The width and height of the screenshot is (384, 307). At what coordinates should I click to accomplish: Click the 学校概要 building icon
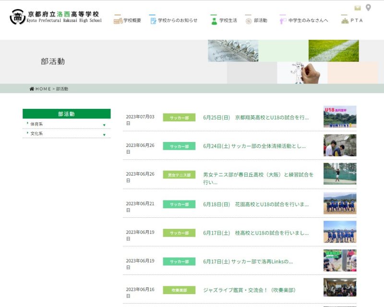point(118,20)
